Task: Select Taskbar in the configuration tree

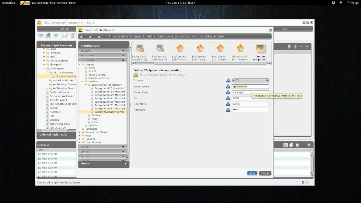Action: [x=96, y=115]
